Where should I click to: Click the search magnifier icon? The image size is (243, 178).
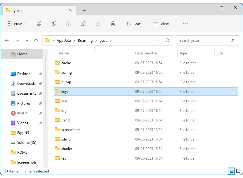point(233,41)
